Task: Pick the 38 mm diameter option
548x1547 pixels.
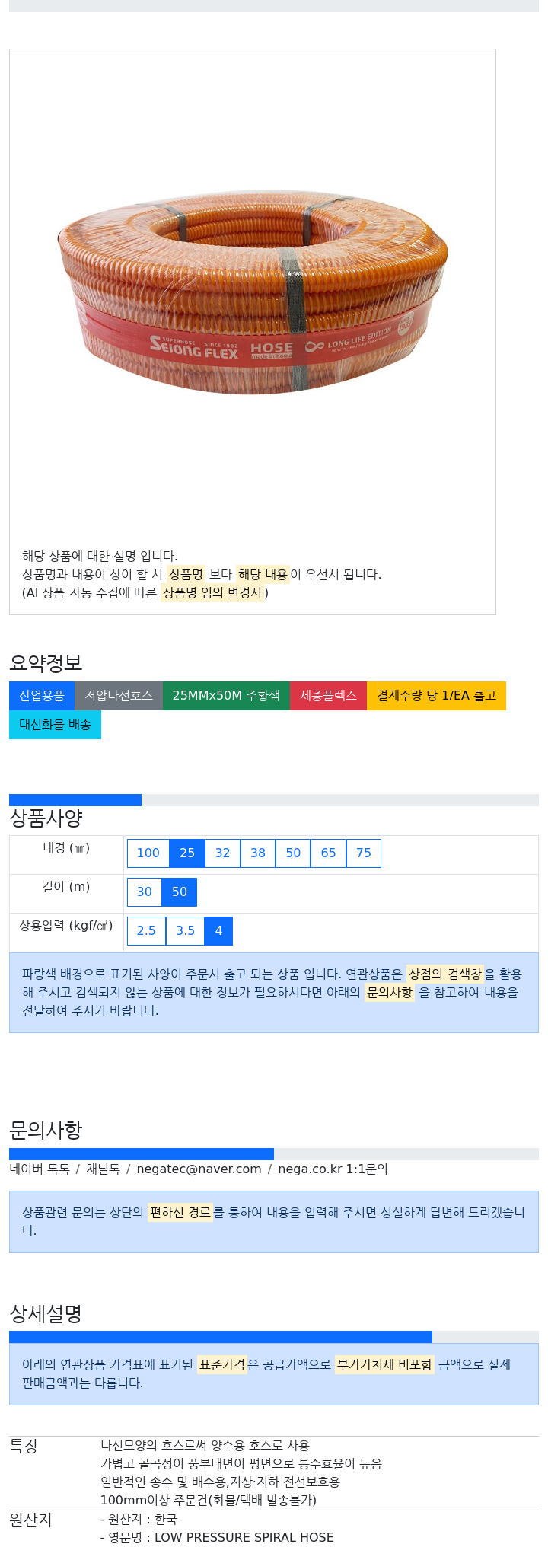Action: [x=258, y=853]
